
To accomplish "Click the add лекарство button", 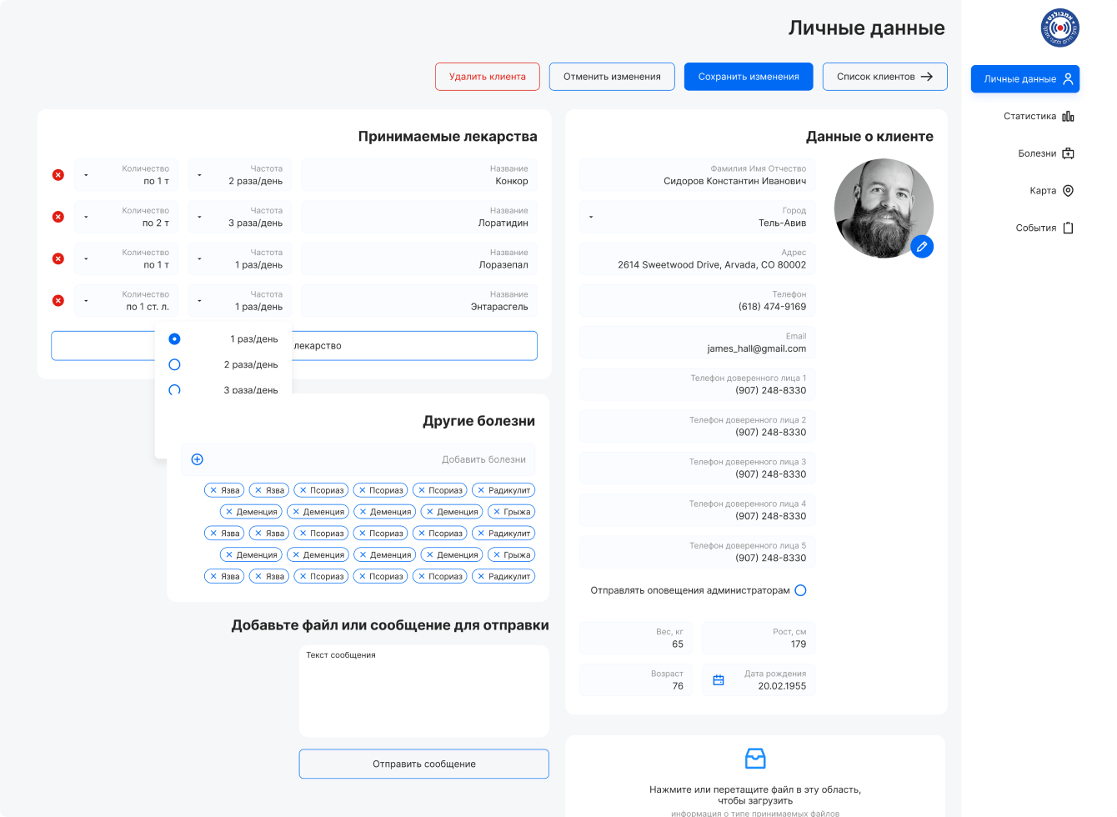I will [294, 346].
